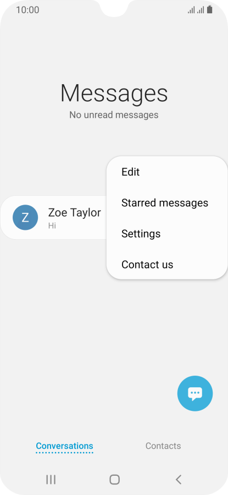Tap the Android back navigation arrow
Viewport: 228px width, 495px height.
click(179, 480)
